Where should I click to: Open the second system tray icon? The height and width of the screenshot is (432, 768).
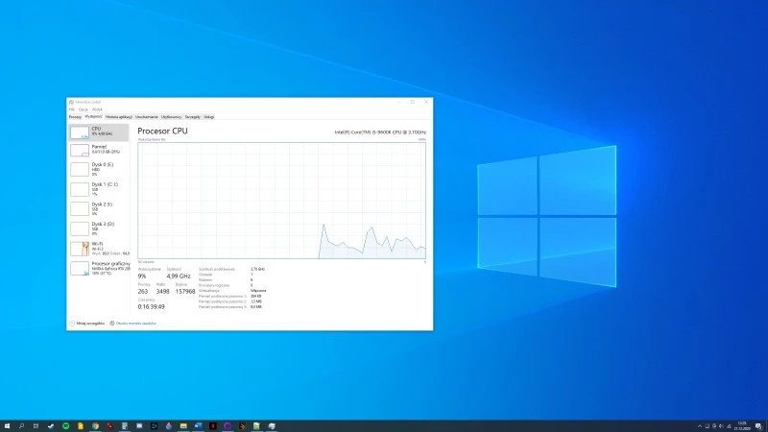(x=707, y=426)
